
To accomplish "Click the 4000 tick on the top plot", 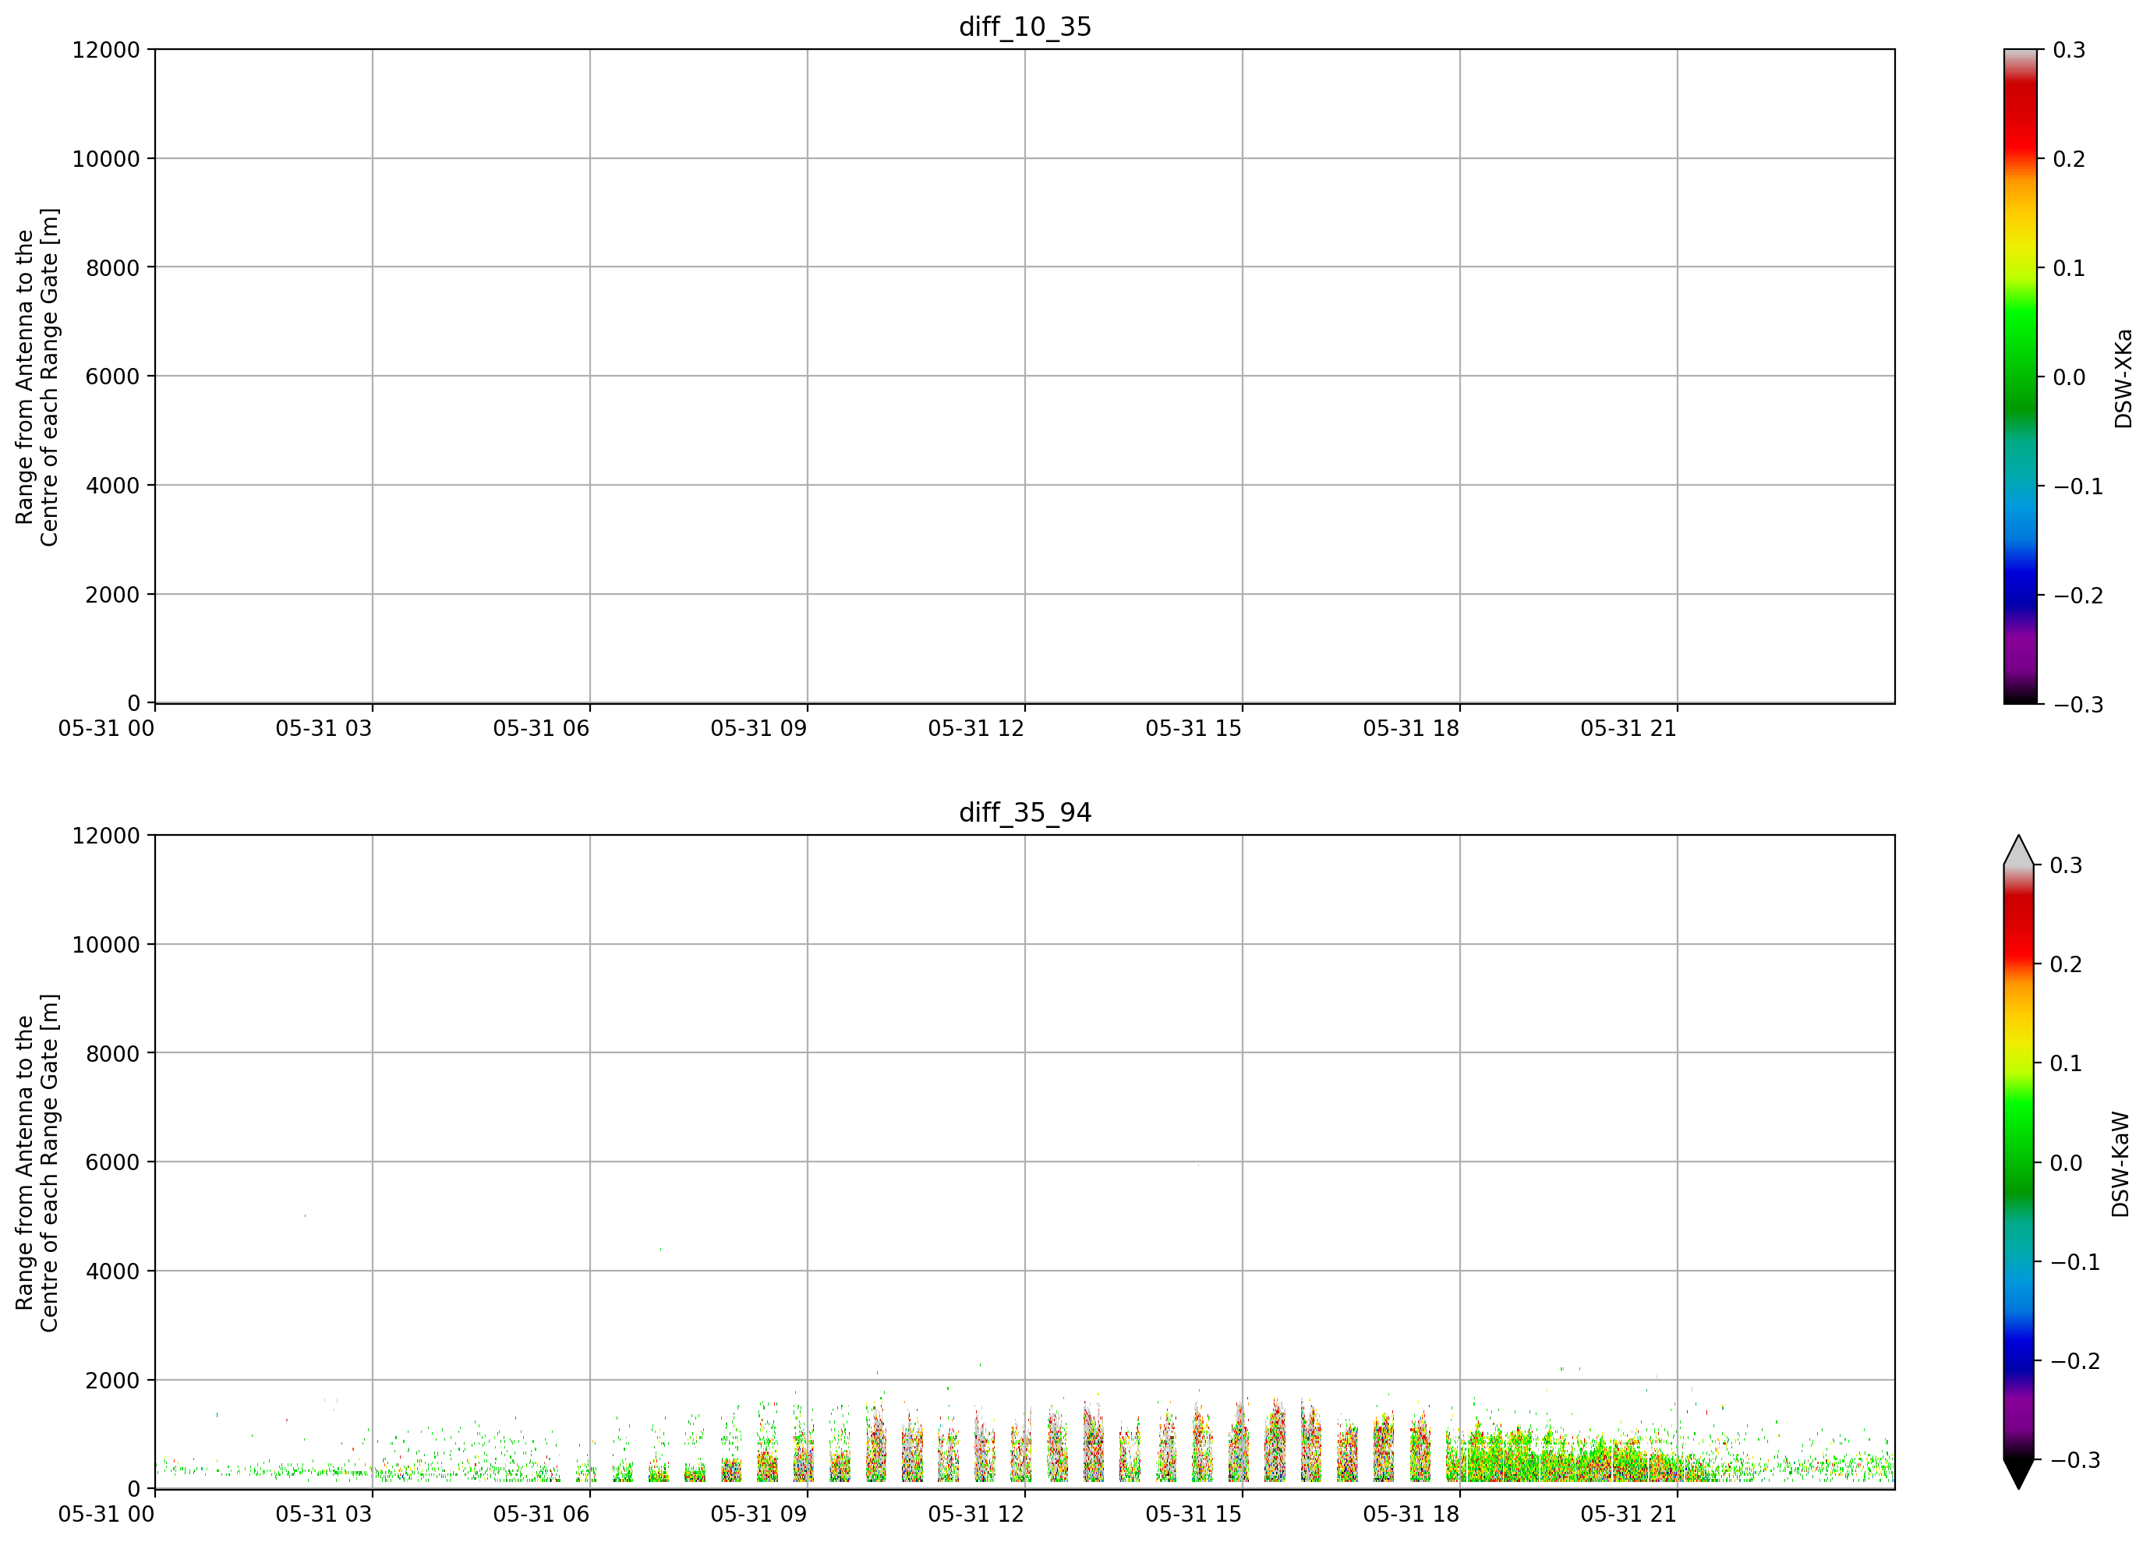I will click(x=113, y=485).
